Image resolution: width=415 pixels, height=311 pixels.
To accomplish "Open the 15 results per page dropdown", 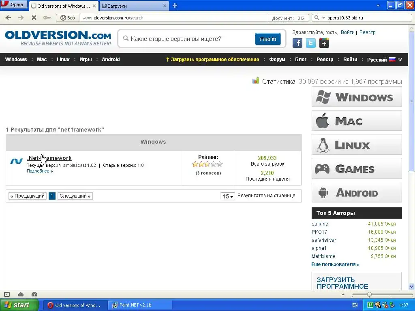I will 228,196.
